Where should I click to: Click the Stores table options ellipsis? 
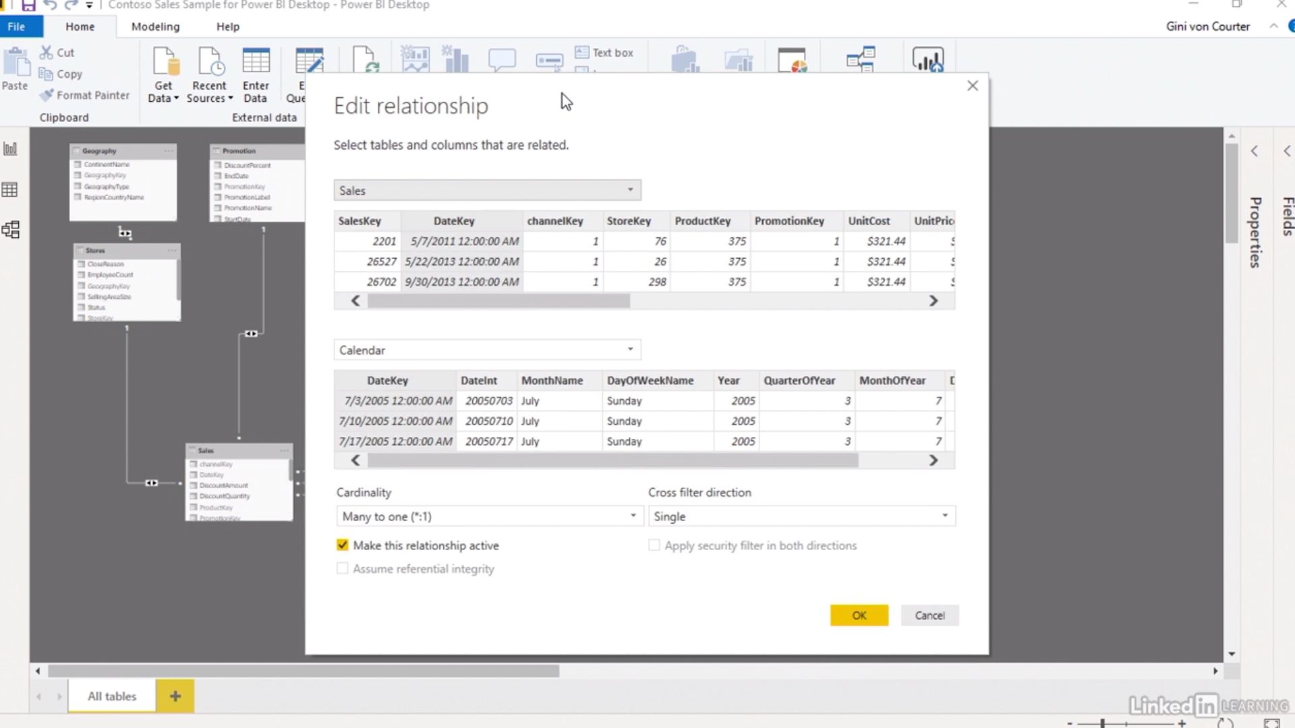172,250
